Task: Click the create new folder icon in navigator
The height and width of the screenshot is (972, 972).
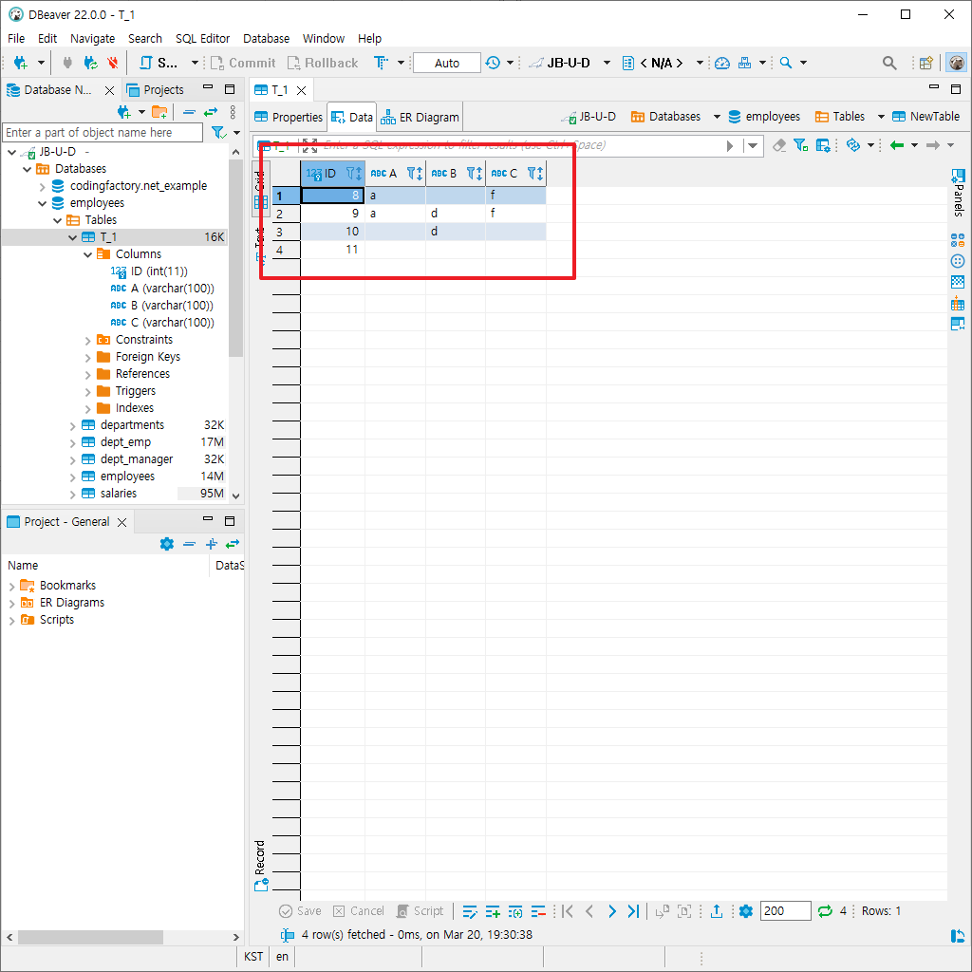Action: coord(159,112)
